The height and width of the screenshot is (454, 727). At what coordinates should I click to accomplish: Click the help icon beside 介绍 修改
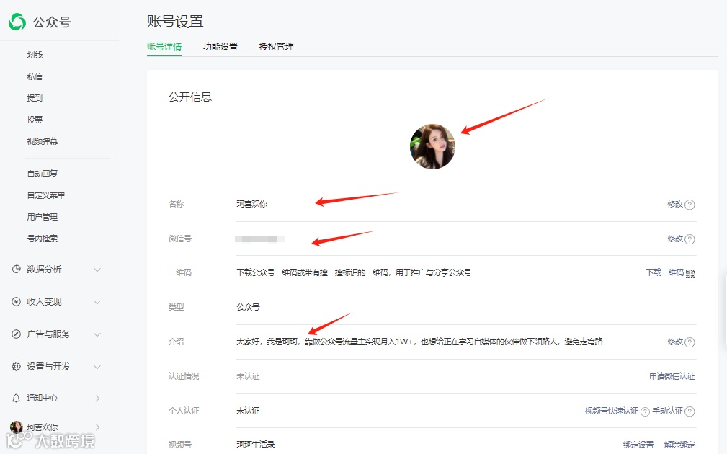click(690, 342)
